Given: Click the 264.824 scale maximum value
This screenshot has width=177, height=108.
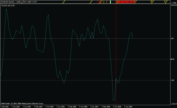Looking at the screenshot, I should coord(174,5).
